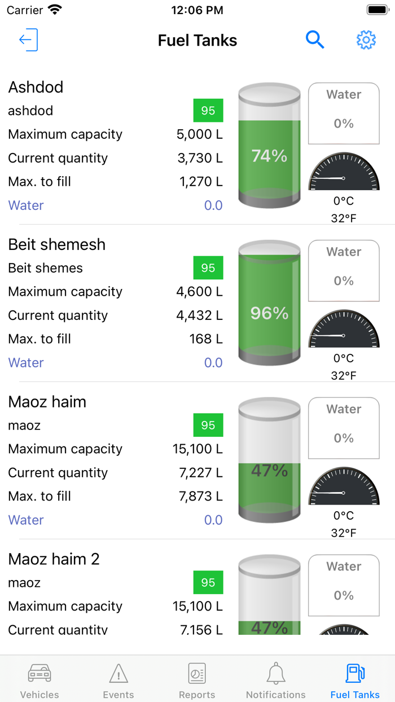395x702 pixels.
Task: Open Ashdod Water 0% box
Action: pos(344,113)
